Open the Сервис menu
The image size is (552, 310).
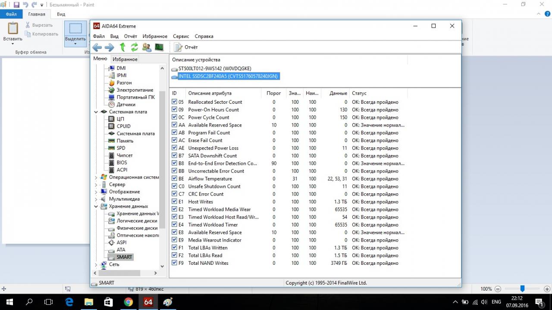pyautogui.click(x=181, y=37)
